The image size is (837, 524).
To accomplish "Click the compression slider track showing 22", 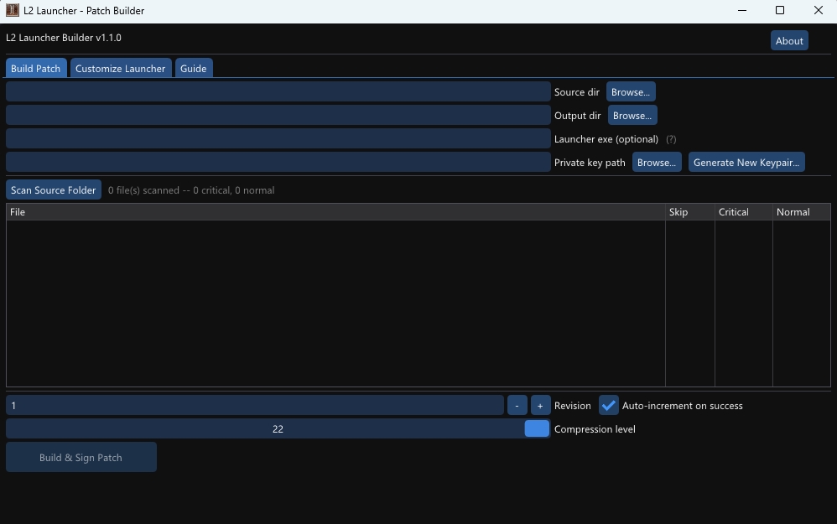I will pyautogui.click(x=278, y=428).
